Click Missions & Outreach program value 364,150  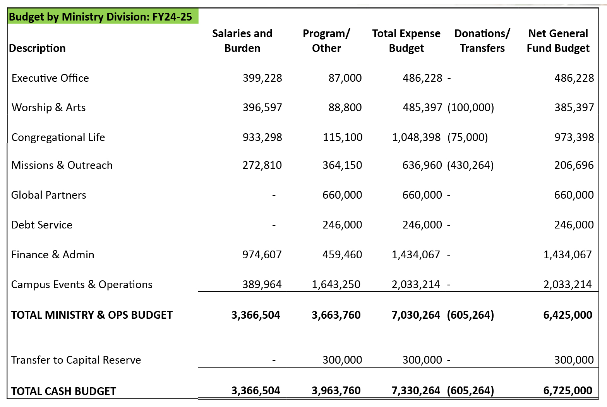pos(342,165)
